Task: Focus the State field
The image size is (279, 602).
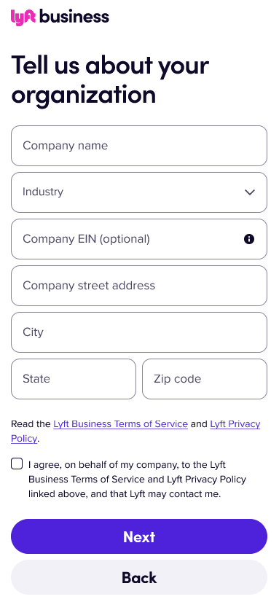Action: 74,379
